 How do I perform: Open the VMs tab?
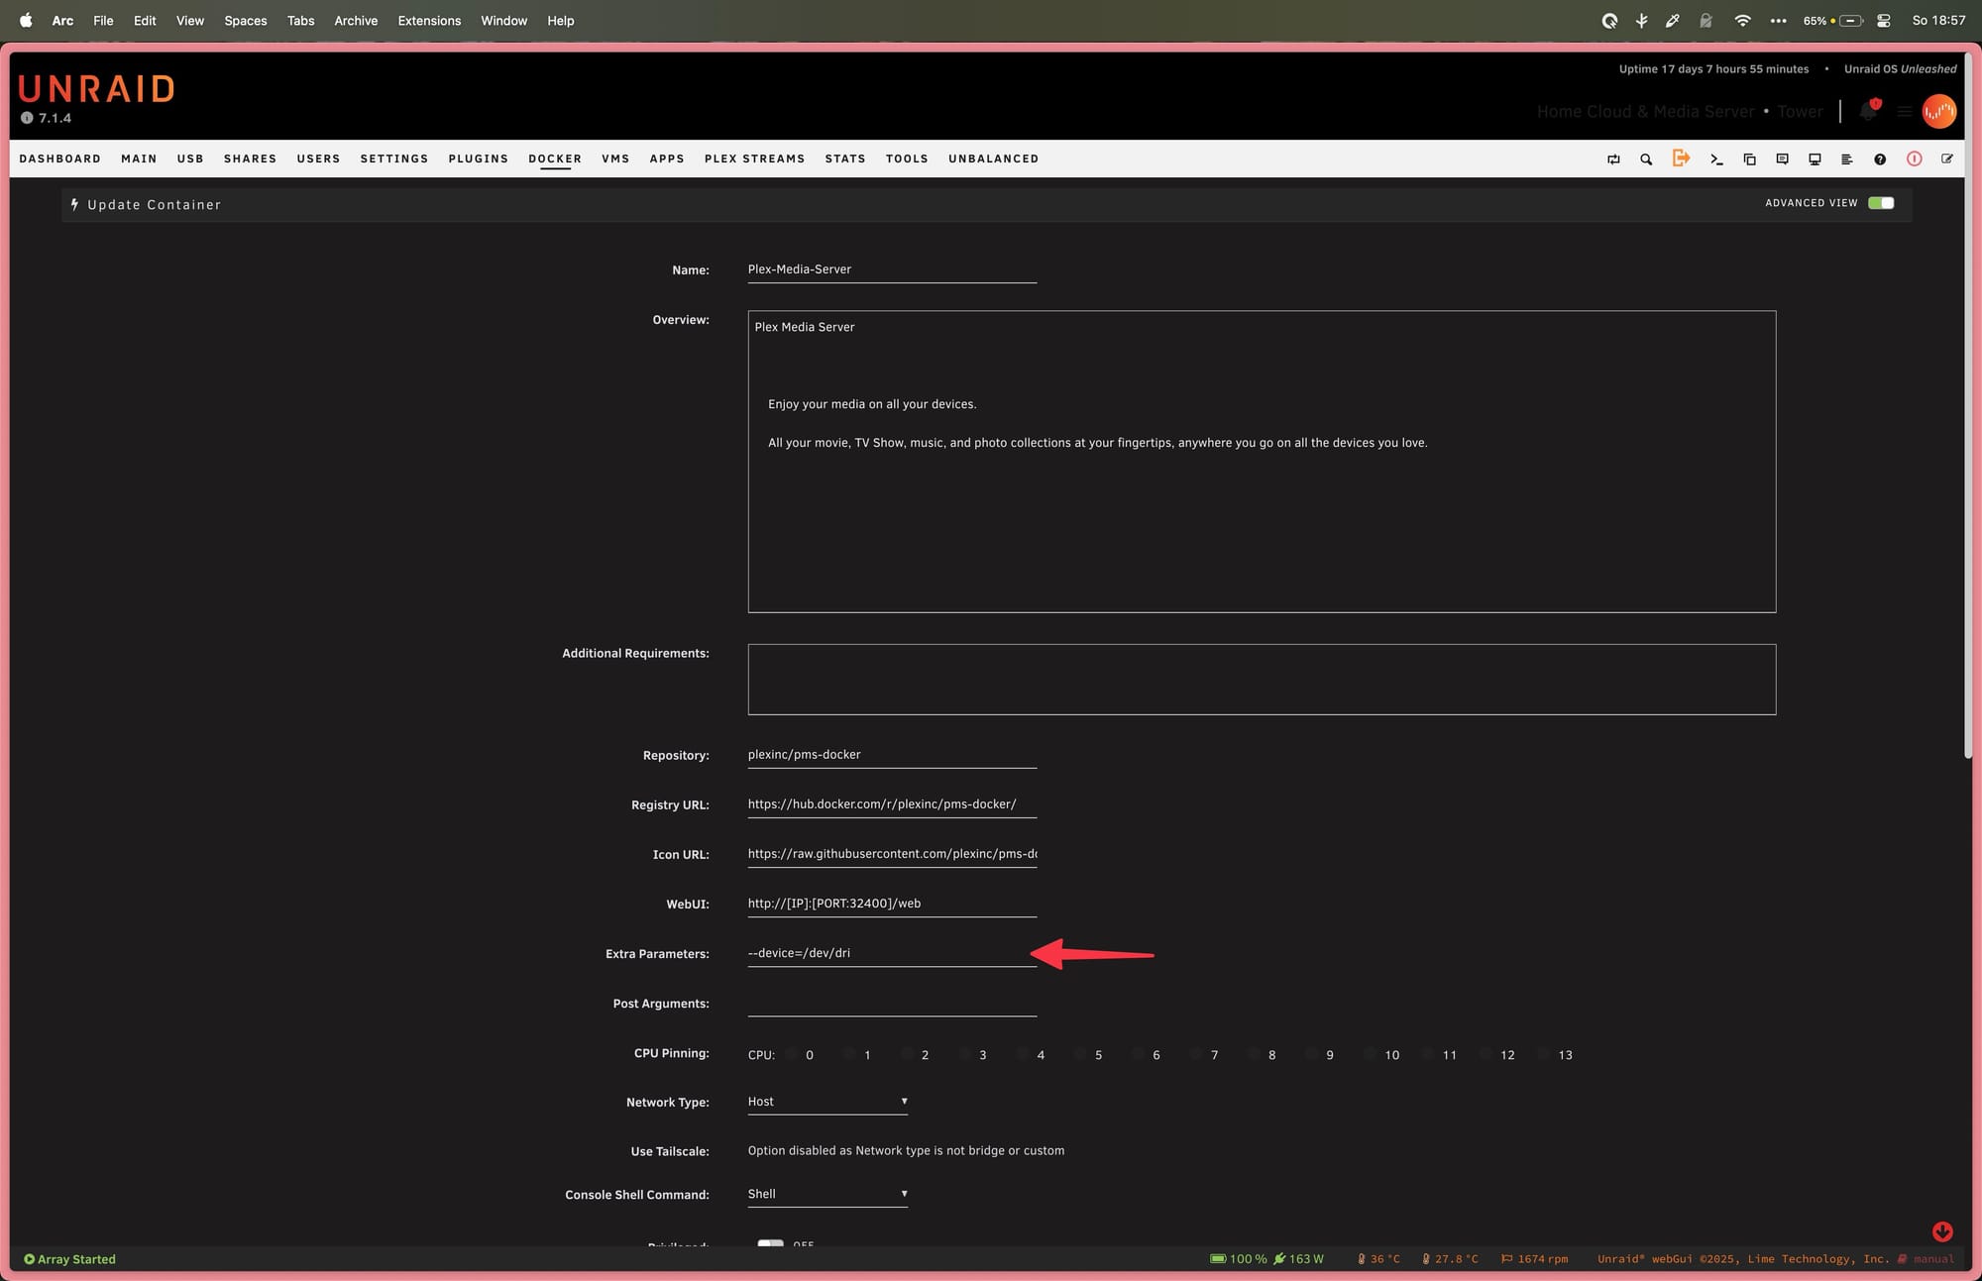[x=615, y=159]
